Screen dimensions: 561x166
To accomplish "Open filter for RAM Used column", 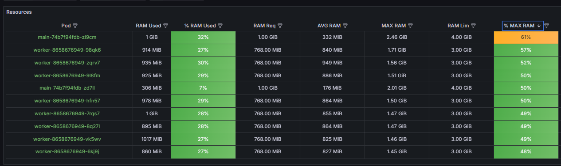I will pyautogui.click(x=165, y=26).
